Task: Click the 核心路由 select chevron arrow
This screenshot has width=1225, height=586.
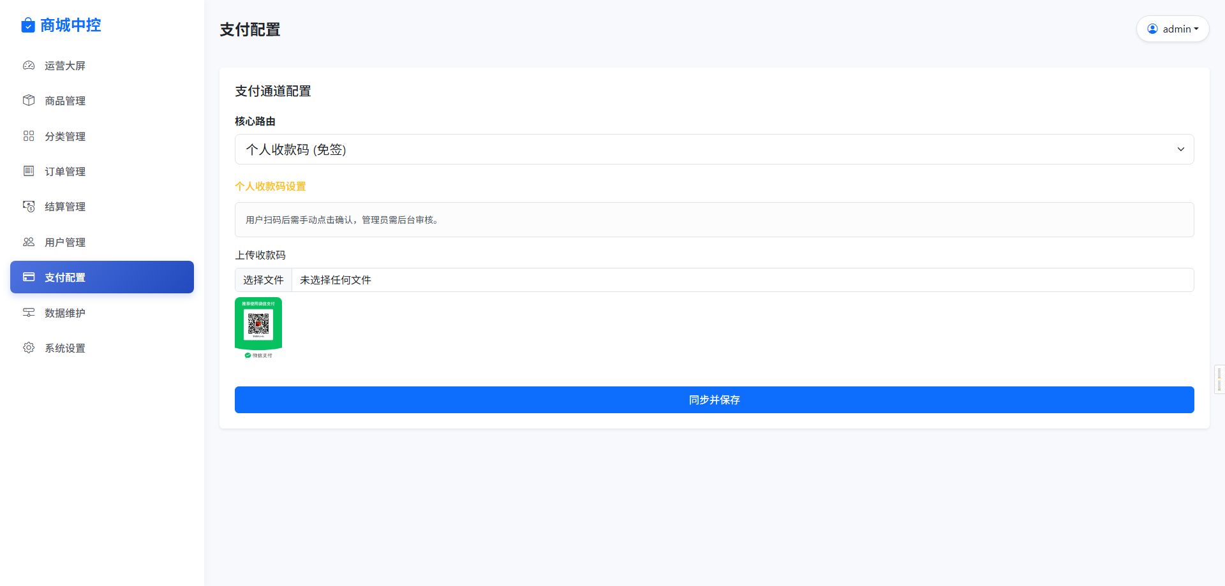Action: point(1180,149)
